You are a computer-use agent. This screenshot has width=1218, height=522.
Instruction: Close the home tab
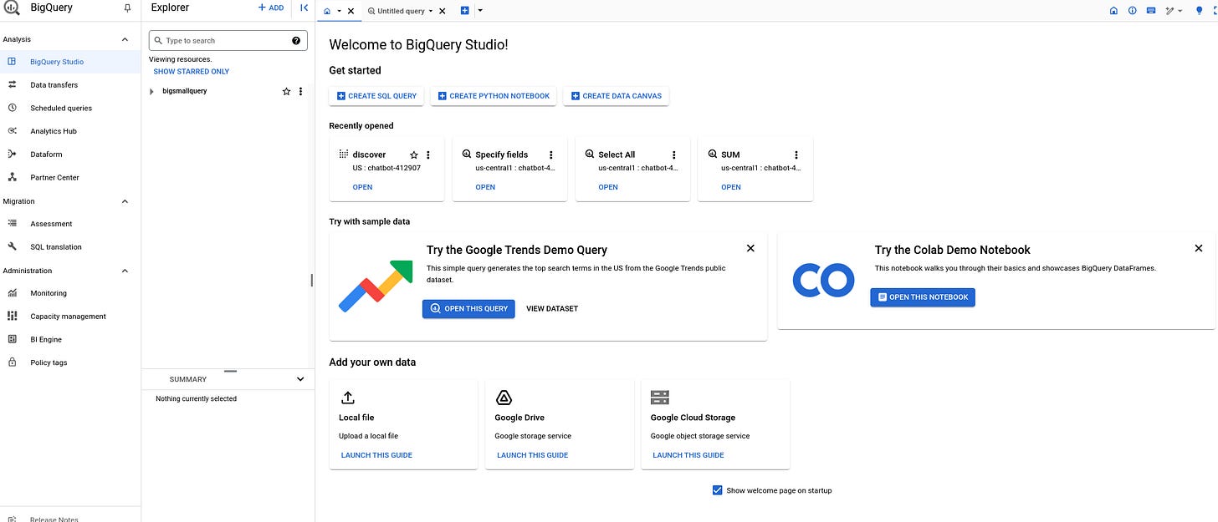click(351, 11)
